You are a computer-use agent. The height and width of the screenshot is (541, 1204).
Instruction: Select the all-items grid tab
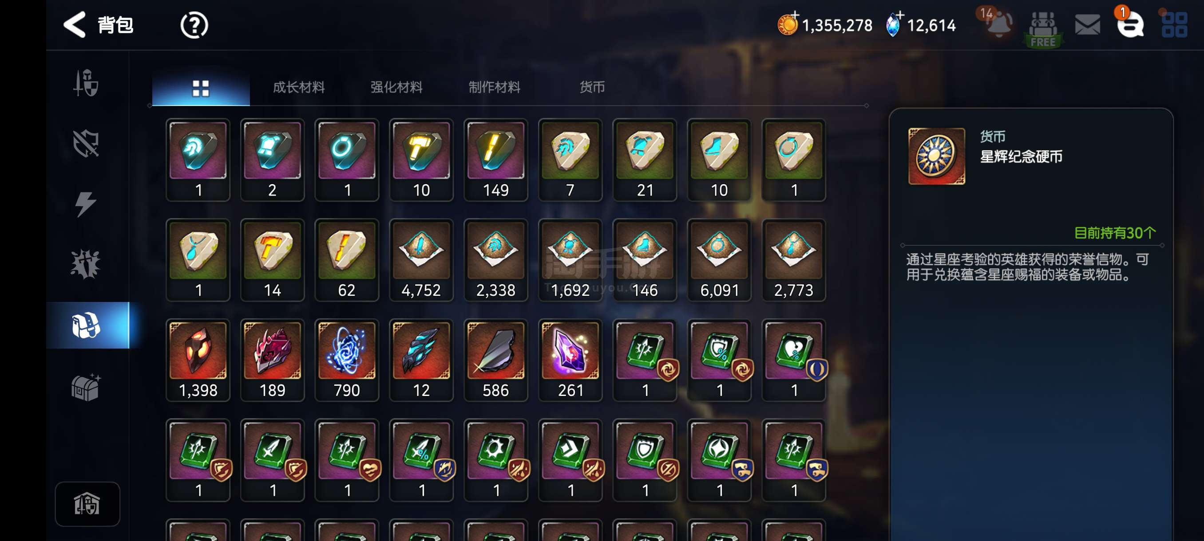pyautogui.click(x=201, y=87)
